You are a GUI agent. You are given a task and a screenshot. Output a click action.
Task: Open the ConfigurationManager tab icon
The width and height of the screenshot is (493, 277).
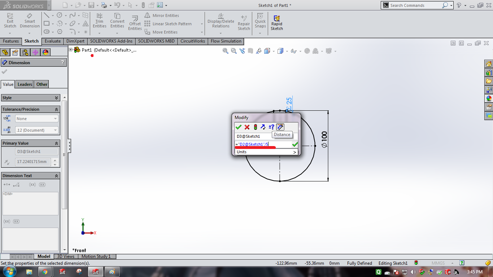point(25,52)
